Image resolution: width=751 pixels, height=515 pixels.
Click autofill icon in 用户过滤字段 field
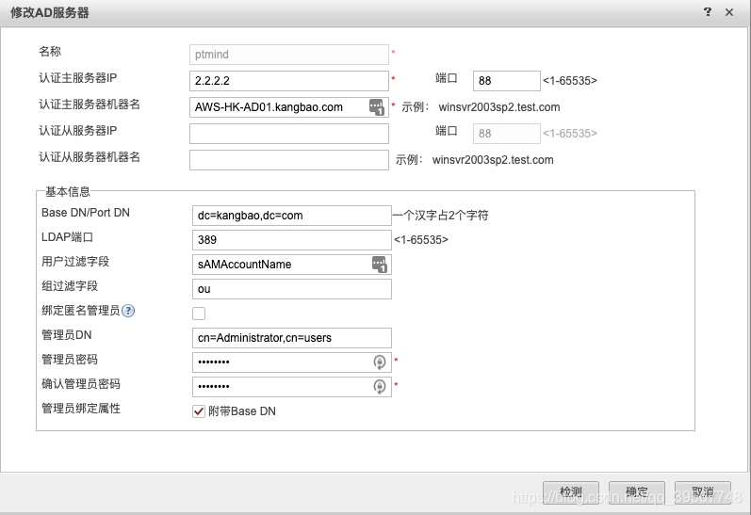[380, 265]
